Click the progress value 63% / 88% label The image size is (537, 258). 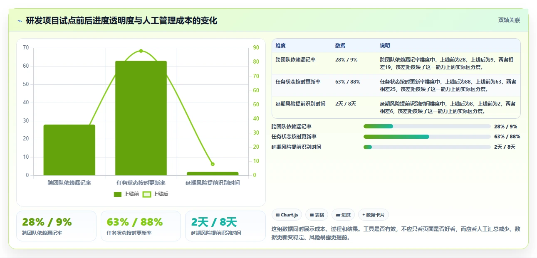click(507, 137)
